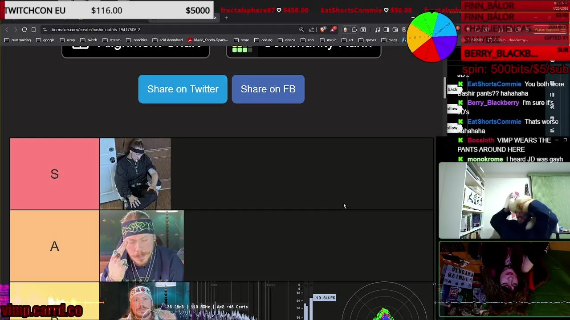Open the 'neocities' bookmark folder
This screenshot has height=320, width=570.
point(137,40)
